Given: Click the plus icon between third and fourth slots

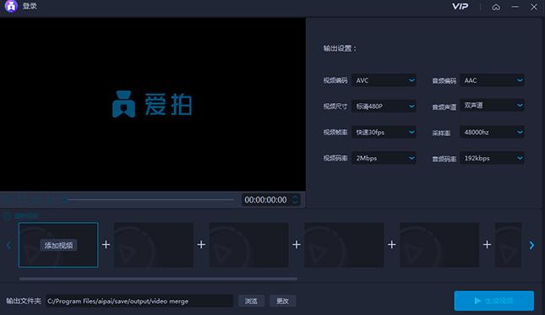Looking at the screenshot, I should coord(297,245).
